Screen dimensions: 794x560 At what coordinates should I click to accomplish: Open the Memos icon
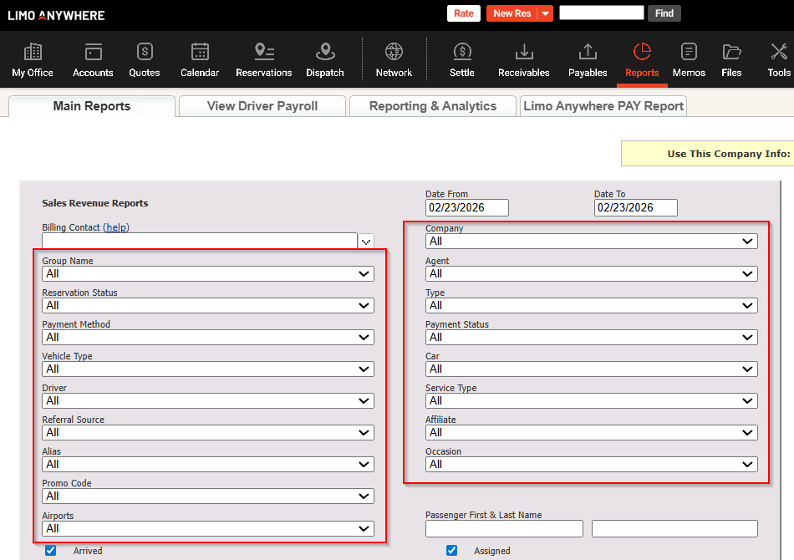coord(689,53)
